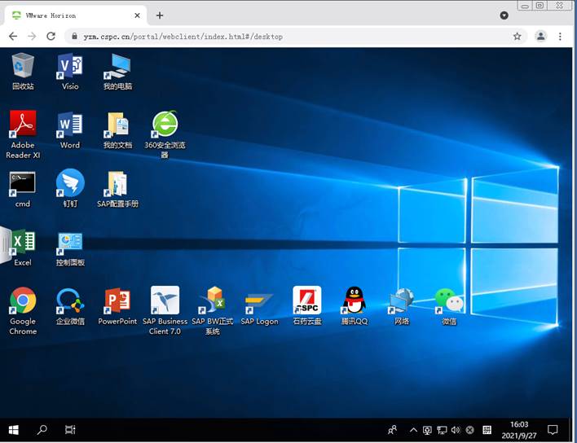Close the VMware Horizon tab

137,15
